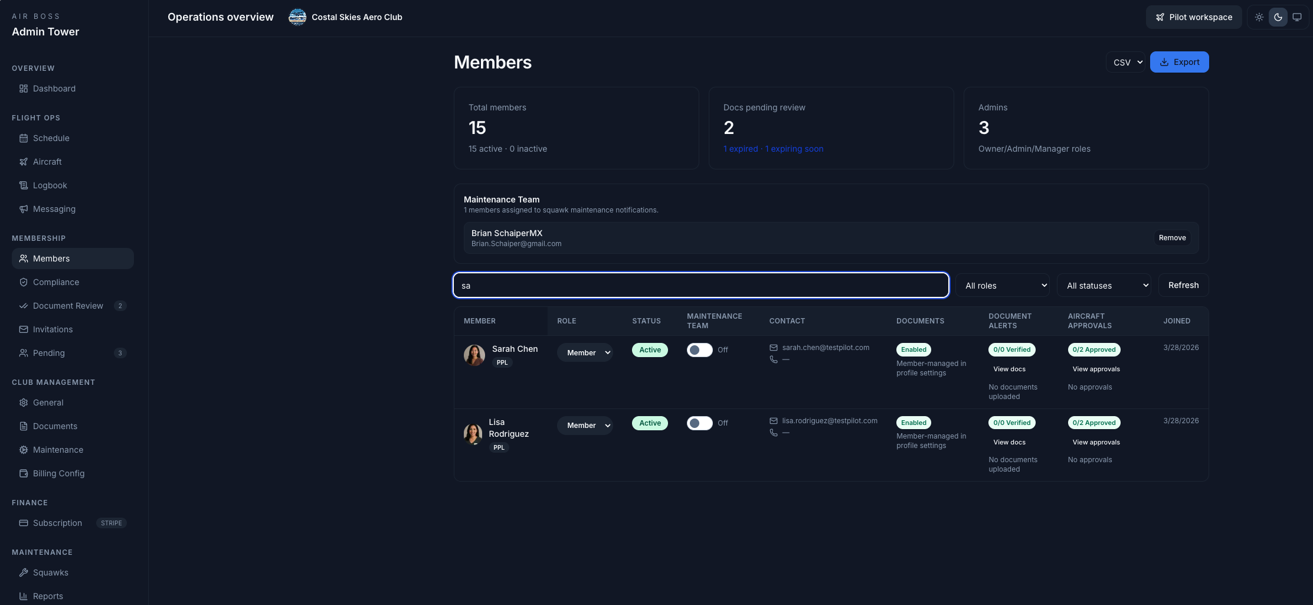Change export format from CSV
The height and width of the screenshot is (605, 1313).
click(1125, 62)
